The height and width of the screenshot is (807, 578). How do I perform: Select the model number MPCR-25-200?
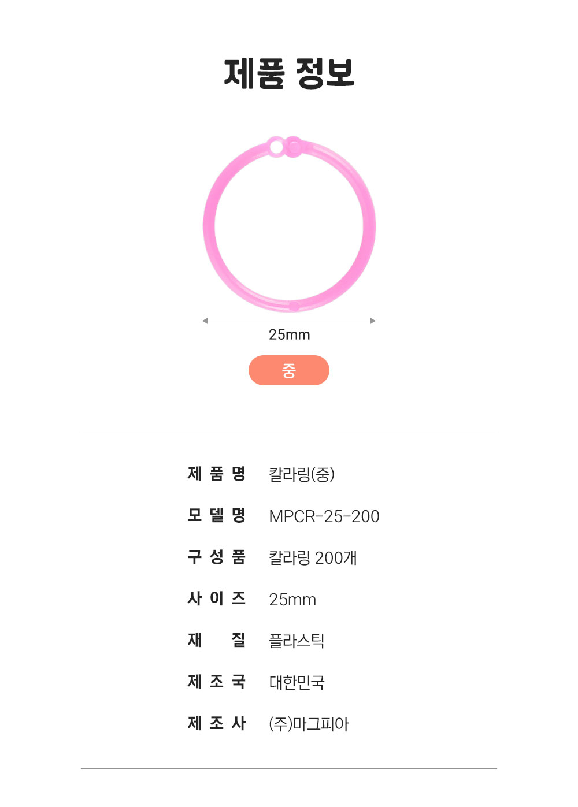click(x=324, y=516)
